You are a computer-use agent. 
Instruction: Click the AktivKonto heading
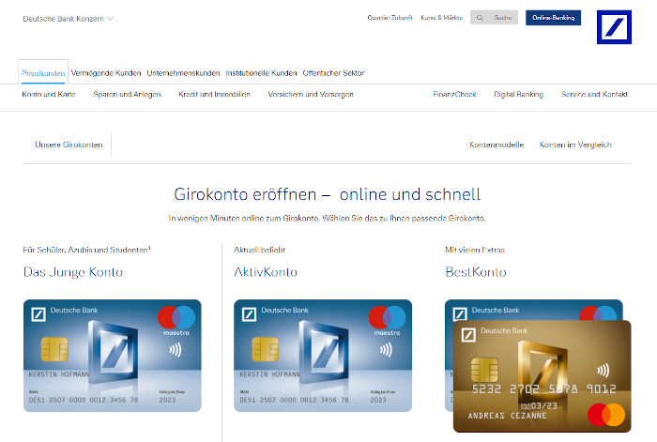click(x=266, y=272)
